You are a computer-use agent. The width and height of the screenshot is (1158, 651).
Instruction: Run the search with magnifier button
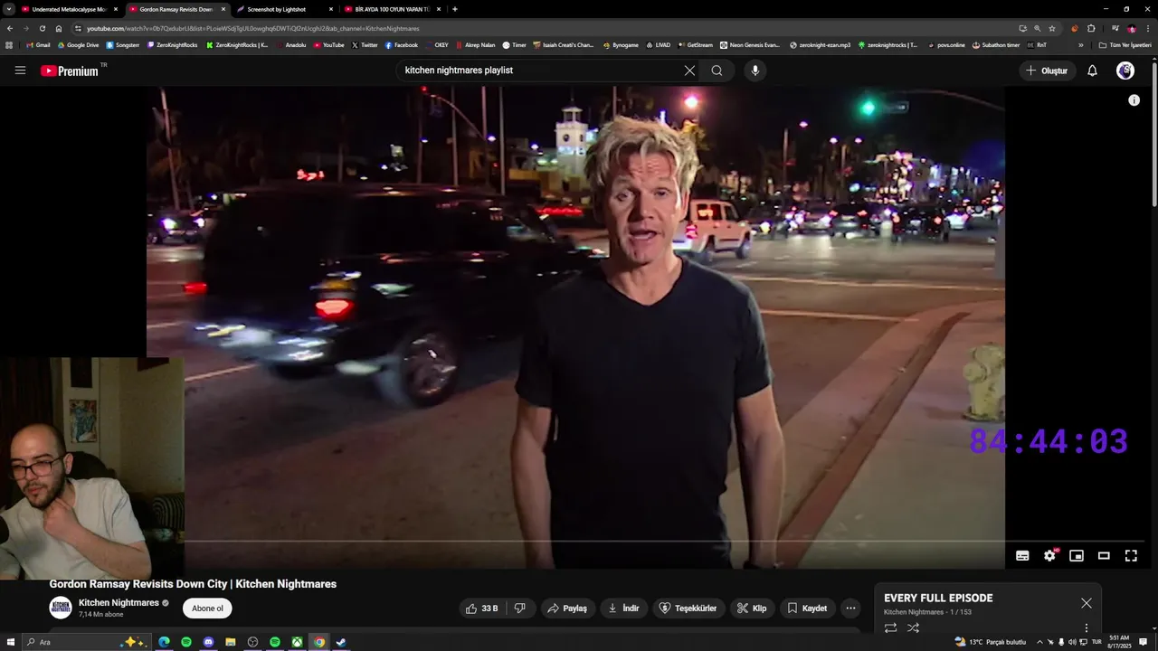(x=717, y=71)
